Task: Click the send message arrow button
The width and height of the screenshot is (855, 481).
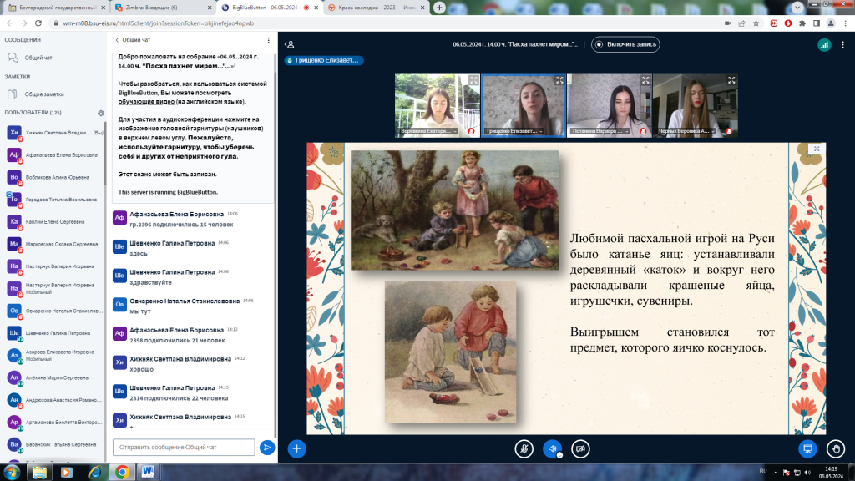Action: click(267, 448)
